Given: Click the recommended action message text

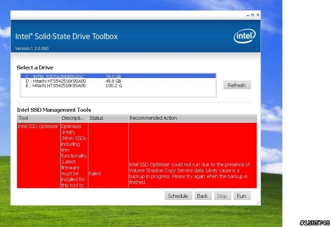Looking at the screenshot, I should (189, 173).
